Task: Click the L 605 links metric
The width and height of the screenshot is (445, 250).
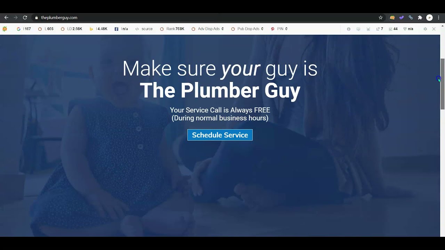Action: coord(46,29)
